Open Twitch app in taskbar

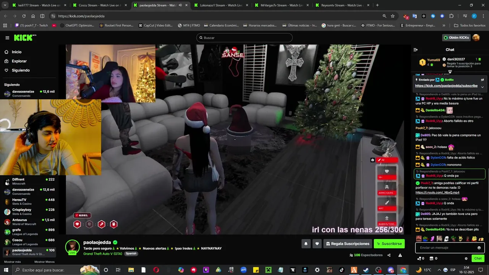[x=206, y=270]
